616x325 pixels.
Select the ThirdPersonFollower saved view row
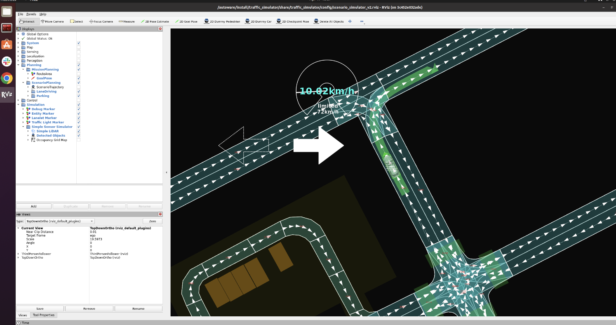pyautogui.click(x=89, y=254)
